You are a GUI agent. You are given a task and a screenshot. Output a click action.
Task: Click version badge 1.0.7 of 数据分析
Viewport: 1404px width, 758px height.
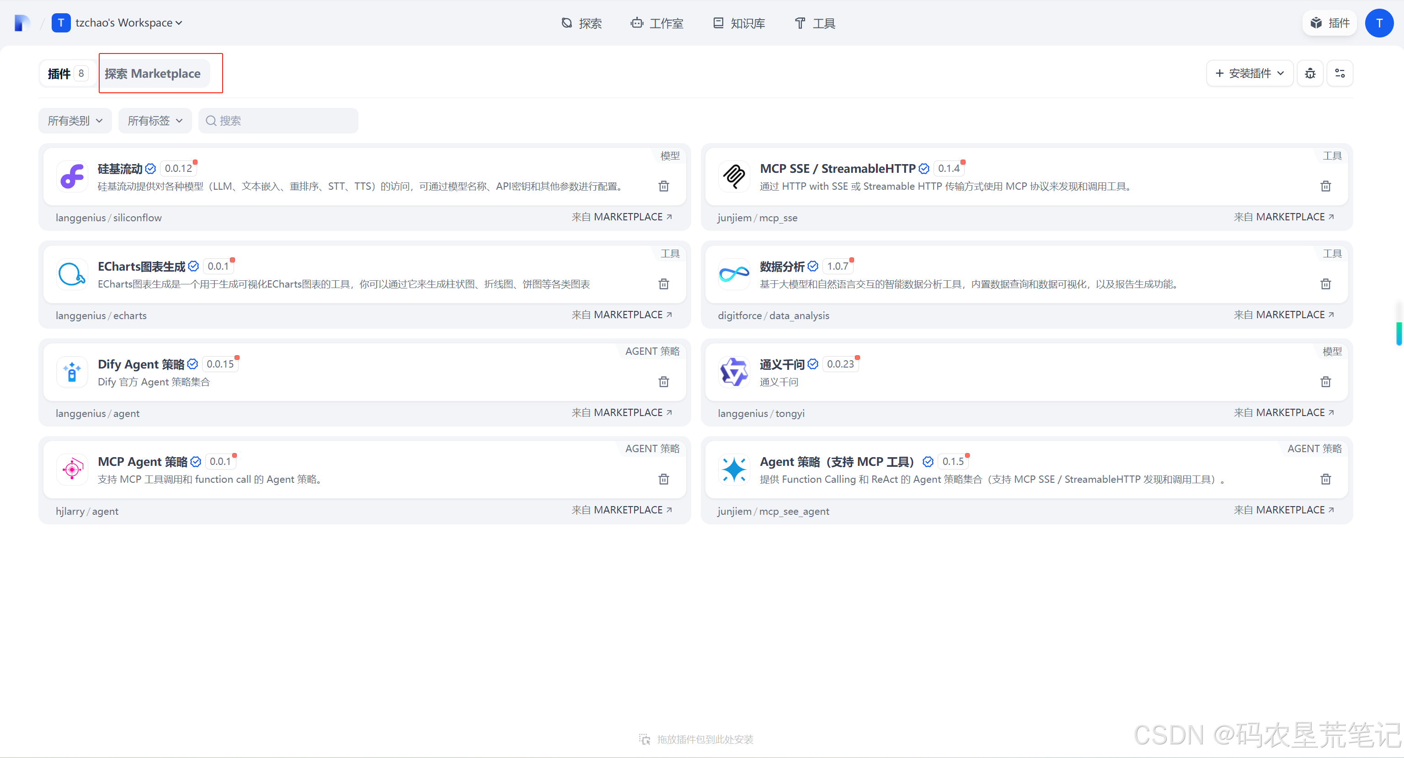click(838, 266)
